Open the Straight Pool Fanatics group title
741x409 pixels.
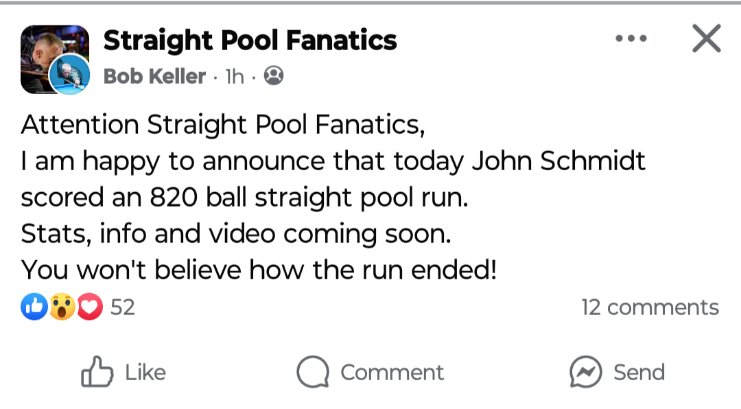[x=250, y=40]
